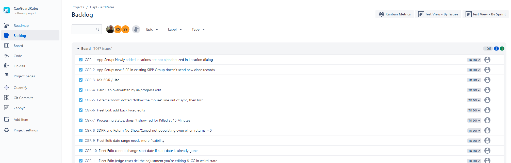Image resolution: width=511 pixels, height=163 pixels.
Task: Click the assignee avatar for CGR-8
Action: coord(487,130)
